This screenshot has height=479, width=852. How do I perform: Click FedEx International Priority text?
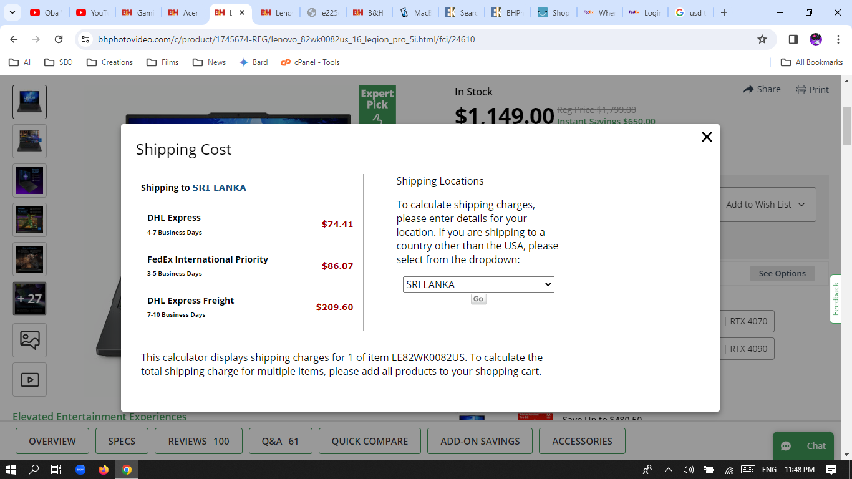point(208,259)
